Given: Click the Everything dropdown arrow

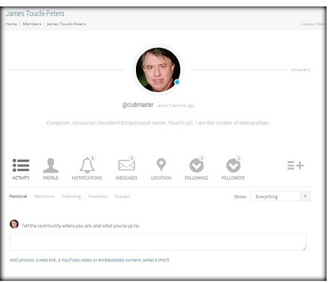Looking at the screenshot, I should click(305, 196).
